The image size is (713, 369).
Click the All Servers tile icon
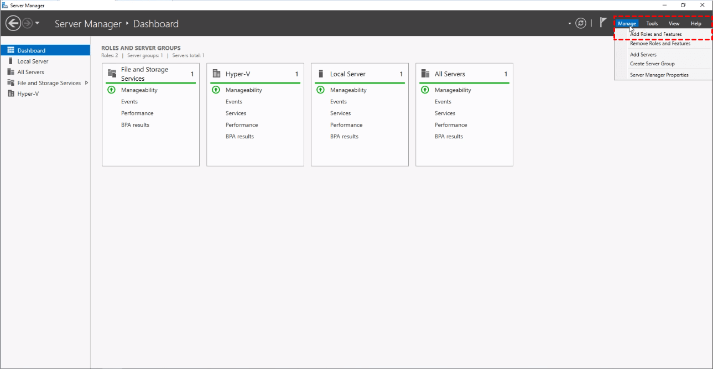tap(425, 74)
